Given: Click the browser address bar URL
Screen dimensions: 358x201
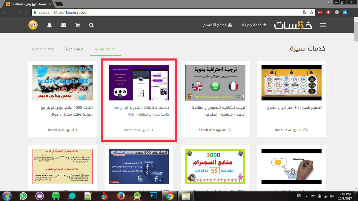Looking at the screenshot, I should (x=70, y=12).
